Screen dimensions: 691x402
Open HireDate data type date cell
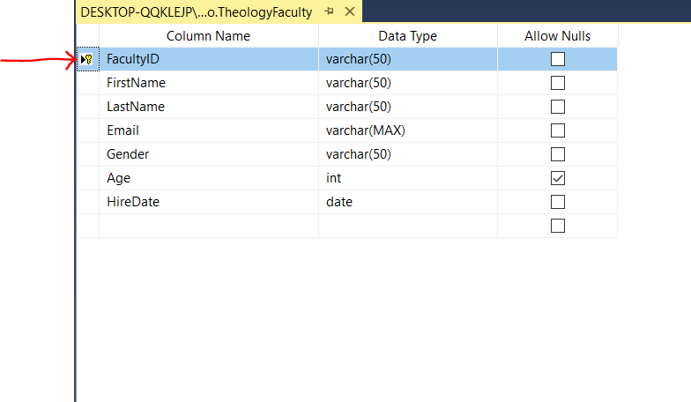tap(407, 202)
